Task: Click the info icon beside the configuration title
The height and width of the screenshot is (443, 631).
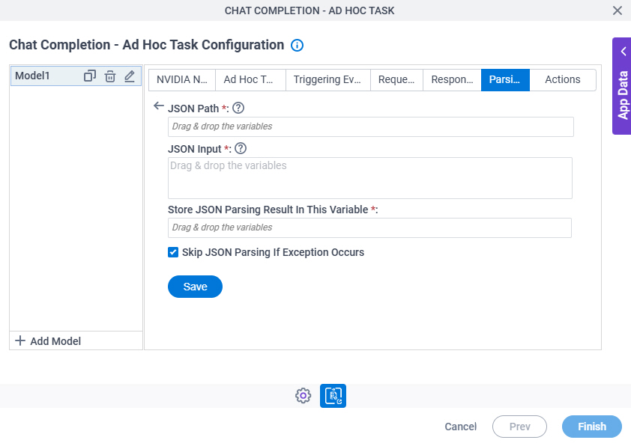Action: [297, 45]
